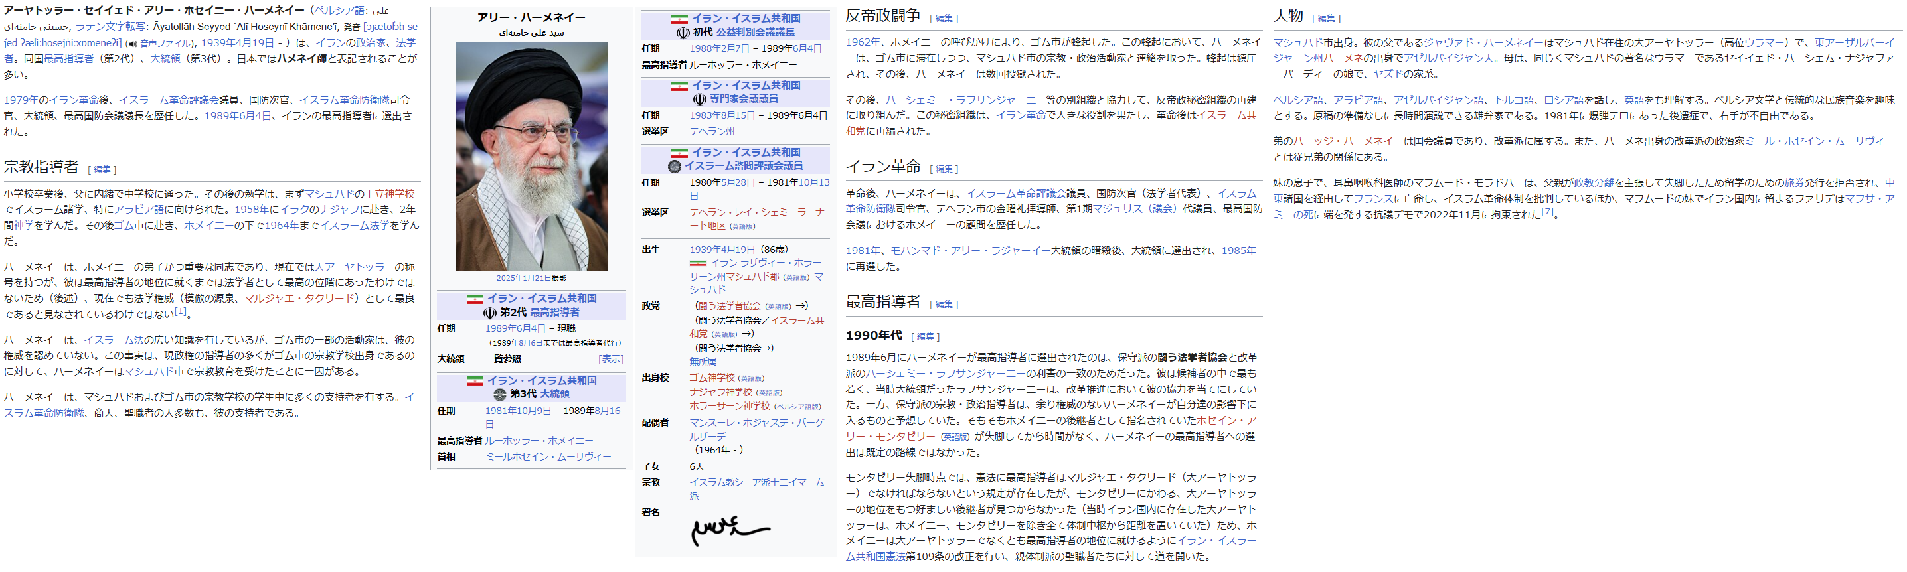Screen dimensions: 1907x572
Task: Open the ウラマー link
Action: pos(1765,43)
